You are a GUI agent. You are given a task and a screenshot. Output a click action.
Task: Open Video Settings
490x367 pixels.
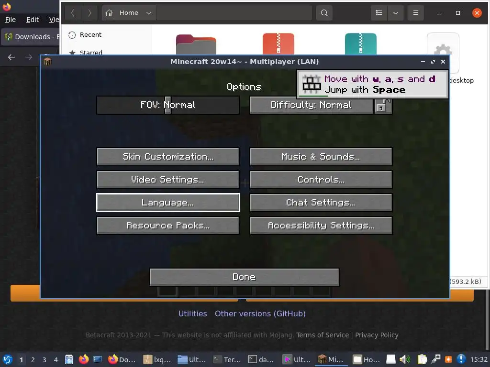168,180
